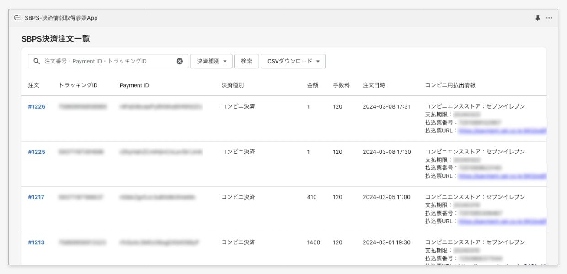
Task: Click コンビニ決済 in order #1217 row
Action: pyautogui.click(x=238, y=197)
